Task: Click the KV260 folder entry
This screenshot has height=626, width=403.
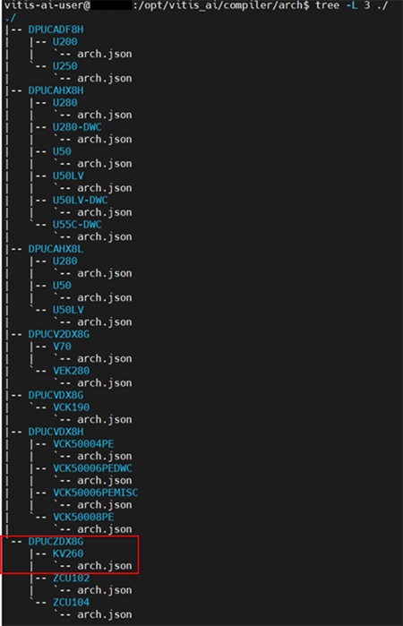Action: [68, 553]
